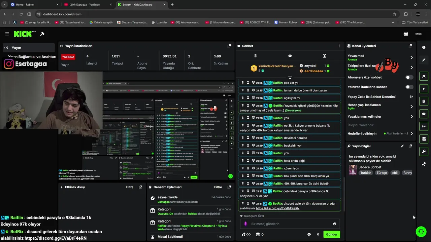Click Raifiin username in 21:29 devrimci message
Viewport: 431px width, 242px height.
pos(278,138)
